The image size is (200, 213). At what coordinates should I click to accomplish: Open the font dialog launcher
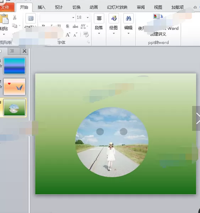(88, 43)
